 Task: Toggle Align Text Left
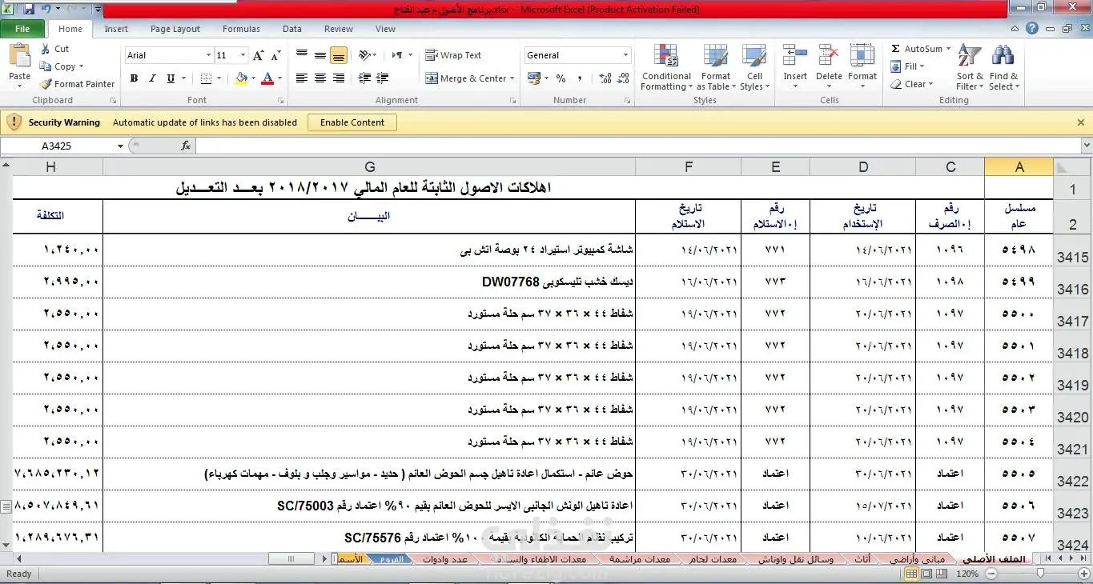[302, 78]
